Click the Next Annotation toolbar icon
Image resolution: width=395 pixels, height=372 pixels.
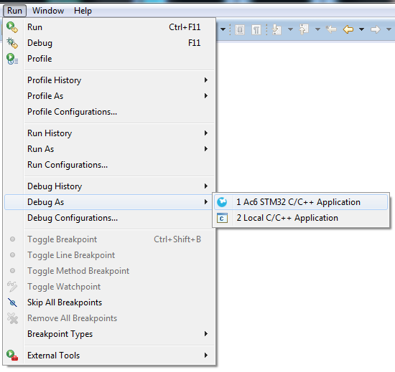coord(276,29)
